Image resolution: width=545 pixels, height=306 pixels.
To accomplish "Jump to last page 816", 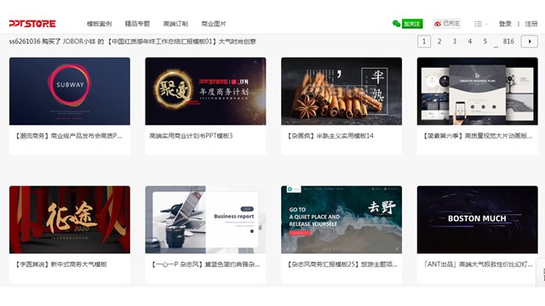I will click(508, 42).
